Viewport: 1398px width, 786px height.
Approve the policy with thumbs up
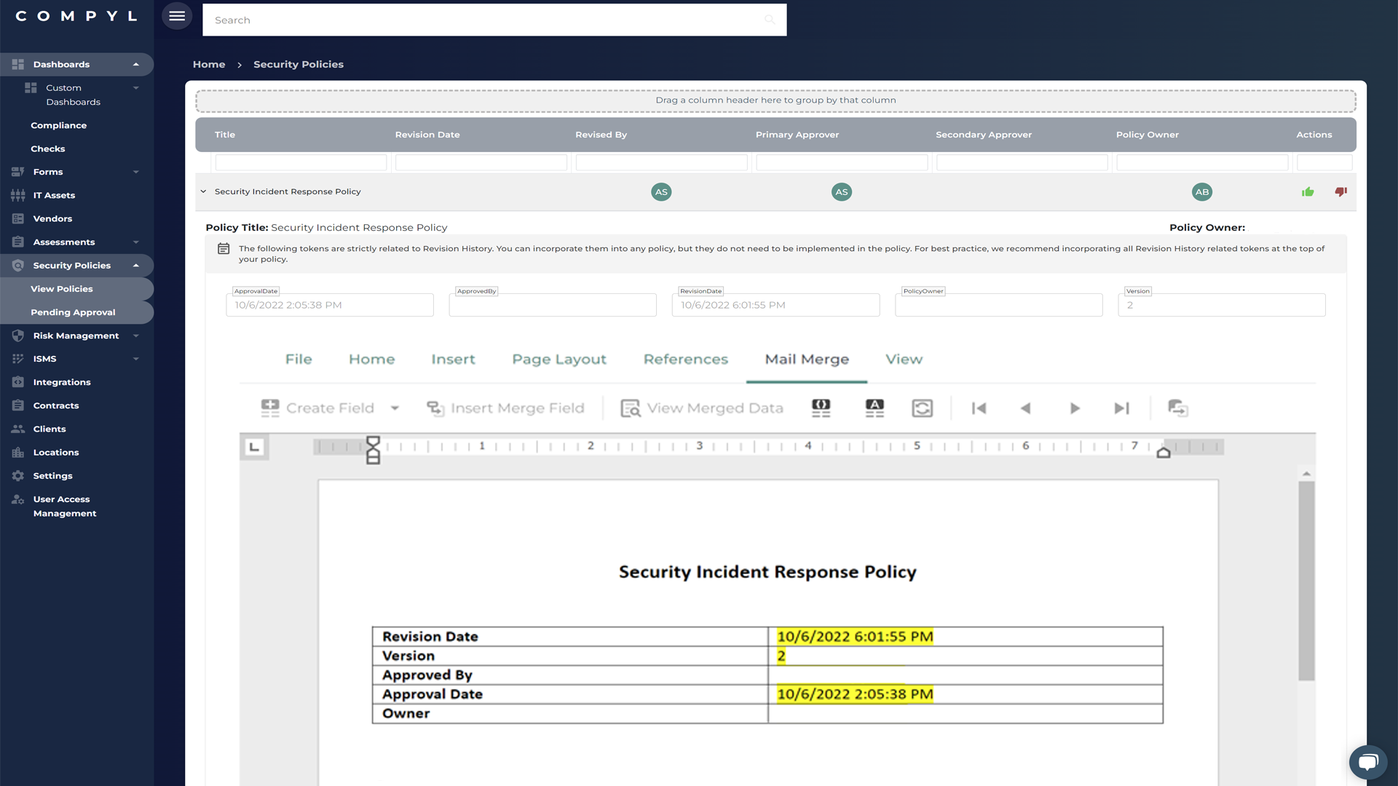pyautogui.click(x=1308, y=191)
